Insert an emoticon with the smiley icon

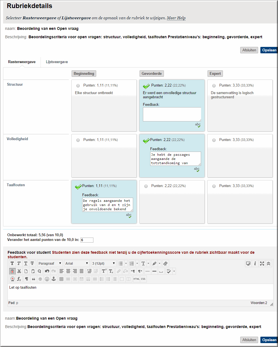point(47,279)
